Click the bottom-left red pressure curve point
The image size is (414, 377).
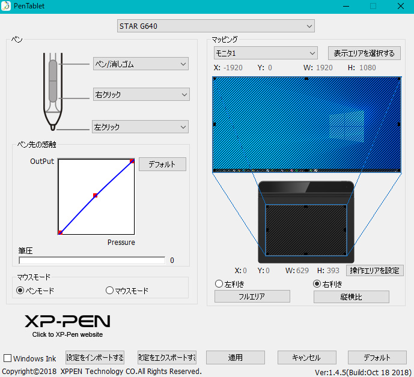pyautogui.click(x=60, y=232)
